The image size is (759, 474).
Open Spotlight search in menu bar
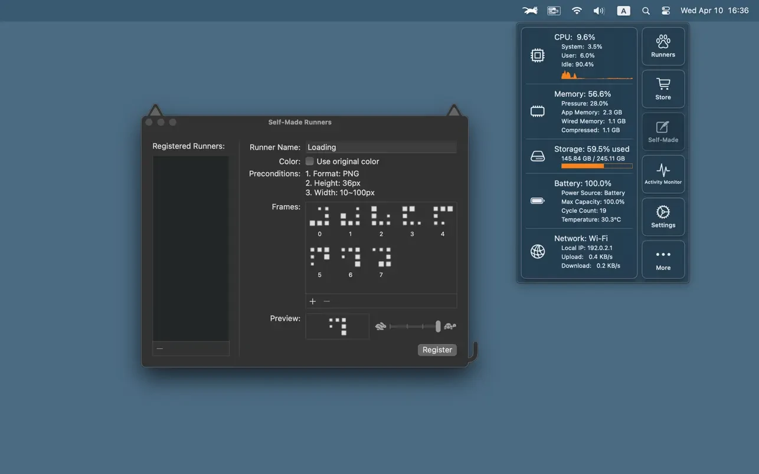(x=646, y=11)
